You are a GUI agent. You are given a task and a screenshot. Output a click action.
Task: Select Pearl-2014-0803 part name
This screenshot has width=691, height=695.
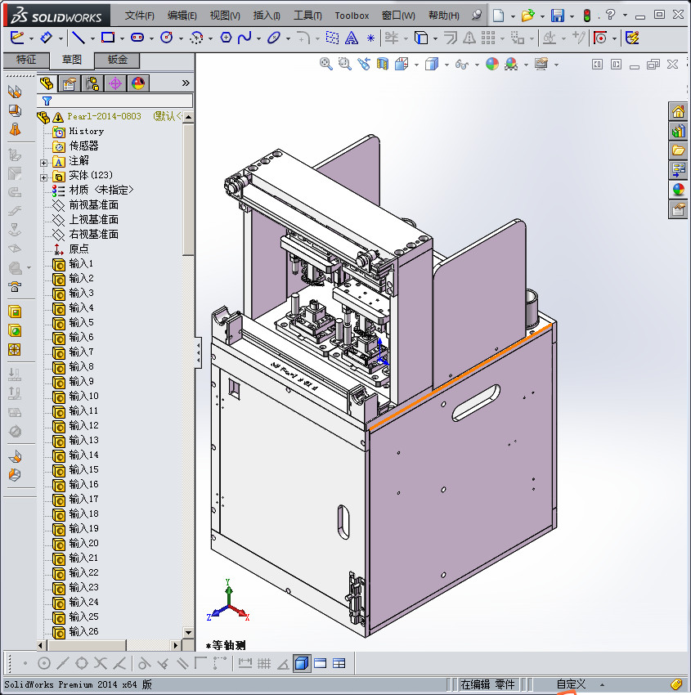click(104, 116)
